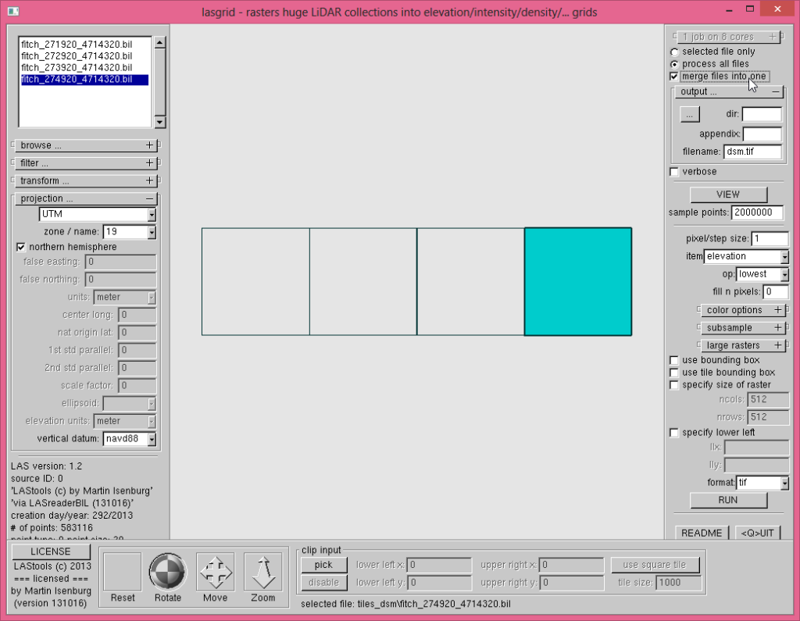Activate the Zoom tool icon

pyautogui.click(x=263, y=572)
